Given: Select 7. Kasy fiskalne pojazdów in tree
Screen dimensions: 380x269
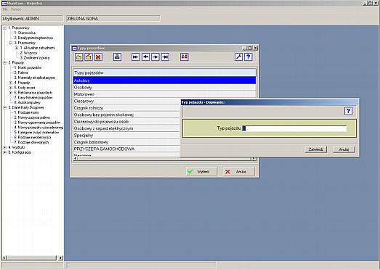Looking at the screenshot, I should tap(33, 97).
